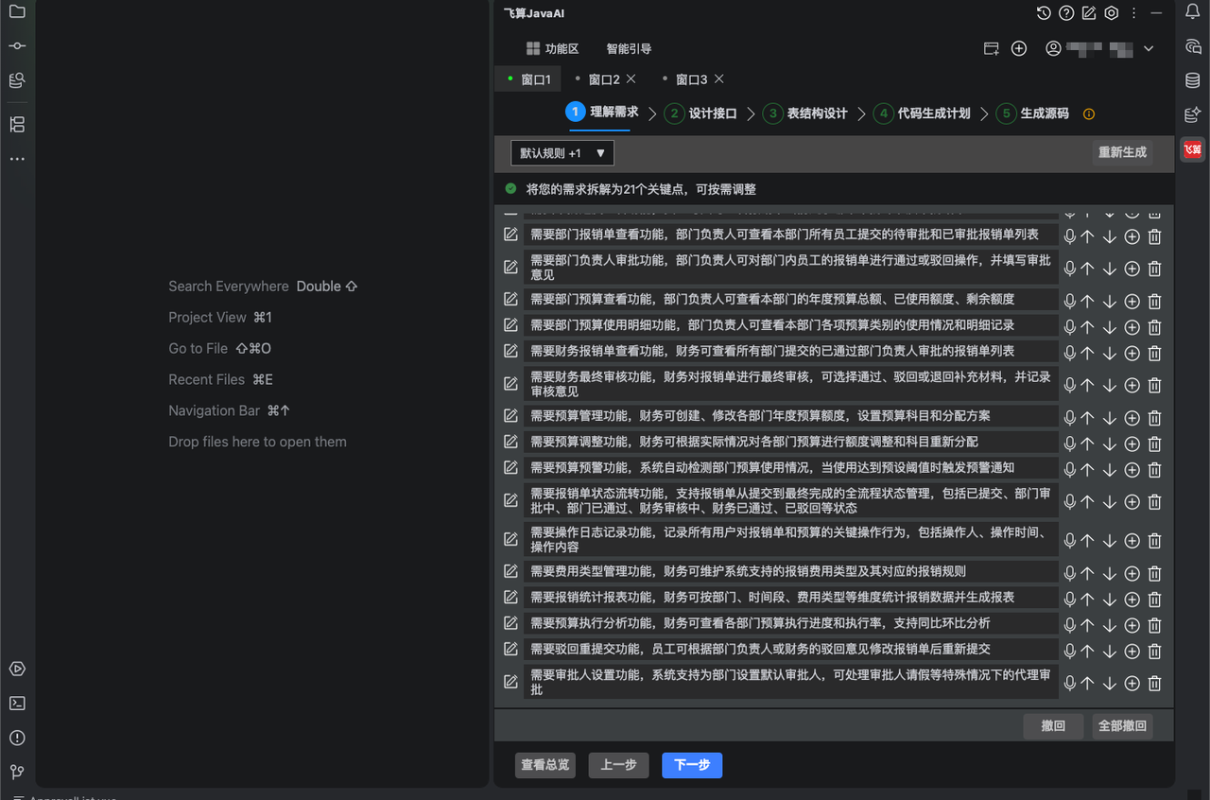Open the 默认规则 +1 dropdown

[562, 153]
